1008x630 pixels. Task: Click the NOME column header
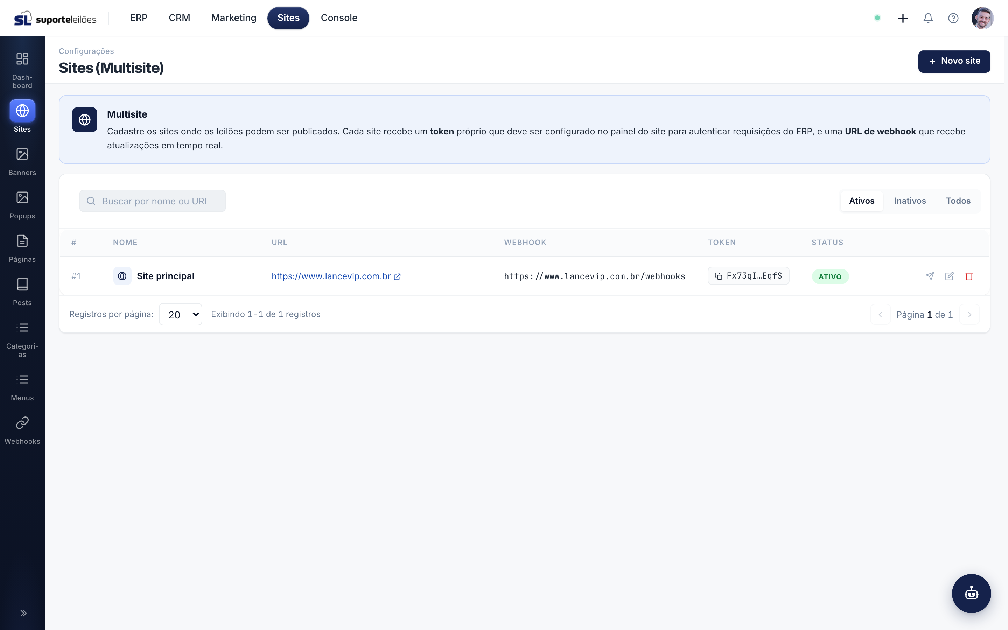(125, 243)
